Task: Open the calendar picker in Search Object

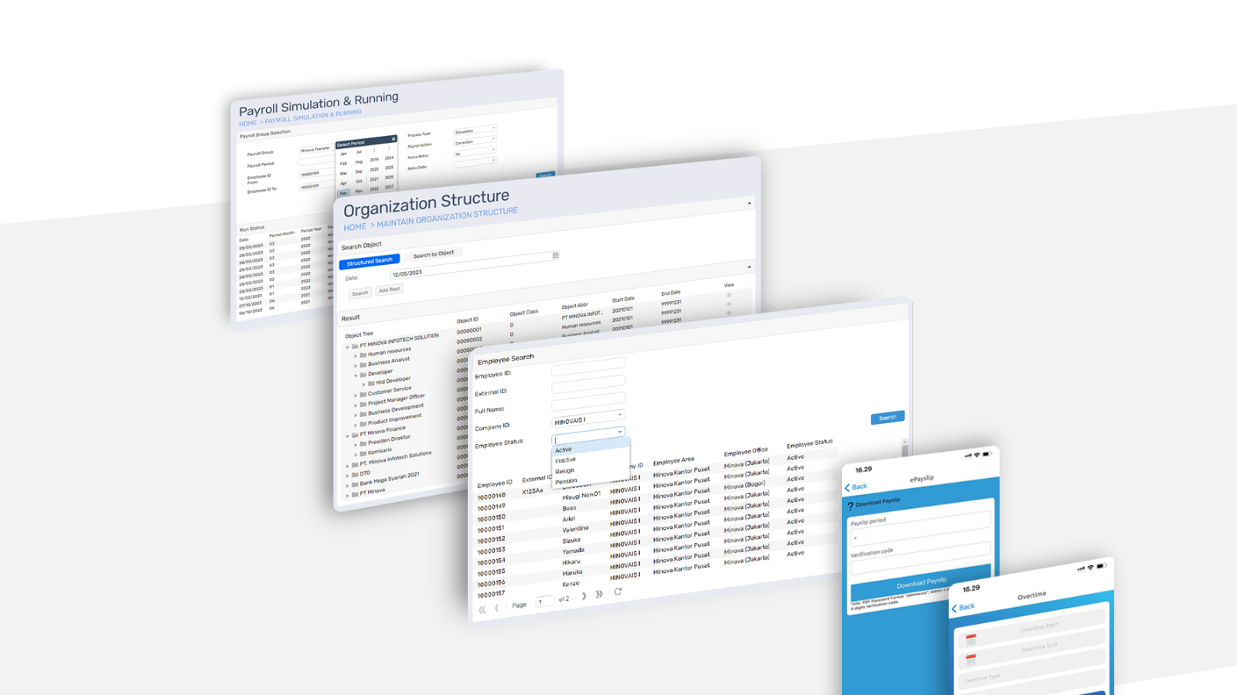Action: pyautogui.click(x=555, y=255)
